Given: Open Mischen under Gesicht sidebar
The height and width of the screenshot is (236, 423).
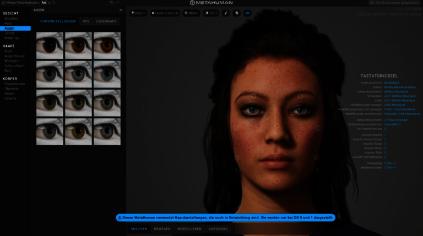Looking at the screenshot, I should click(x=11, y=19).
